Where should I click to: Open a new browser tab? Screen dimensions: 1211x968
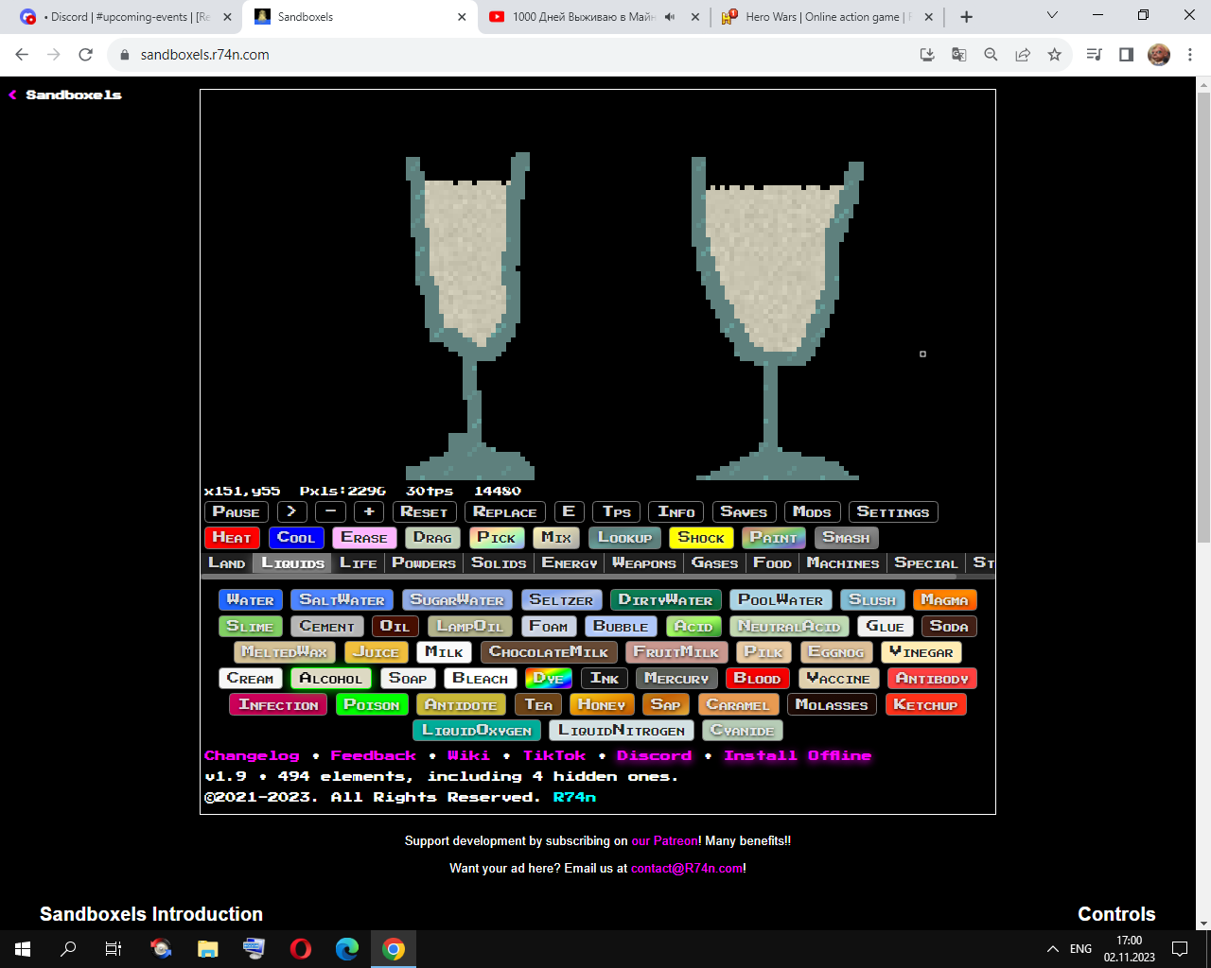pyautogui.click(x=966, y=17)
